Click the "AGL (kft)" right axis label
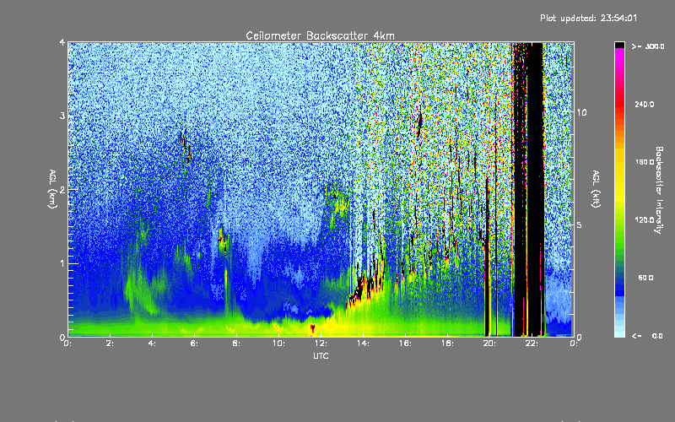 pos(596,189)
